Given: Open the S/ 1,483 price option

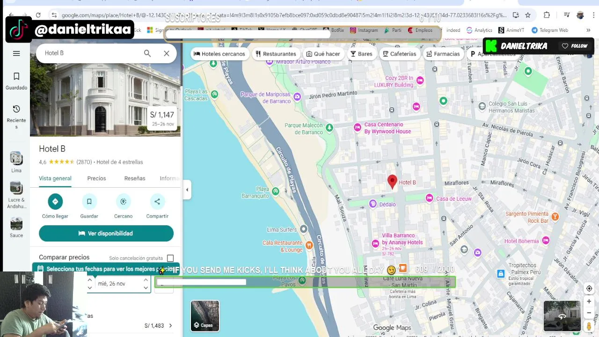Looking at the screenshot, I should point(158,326).
